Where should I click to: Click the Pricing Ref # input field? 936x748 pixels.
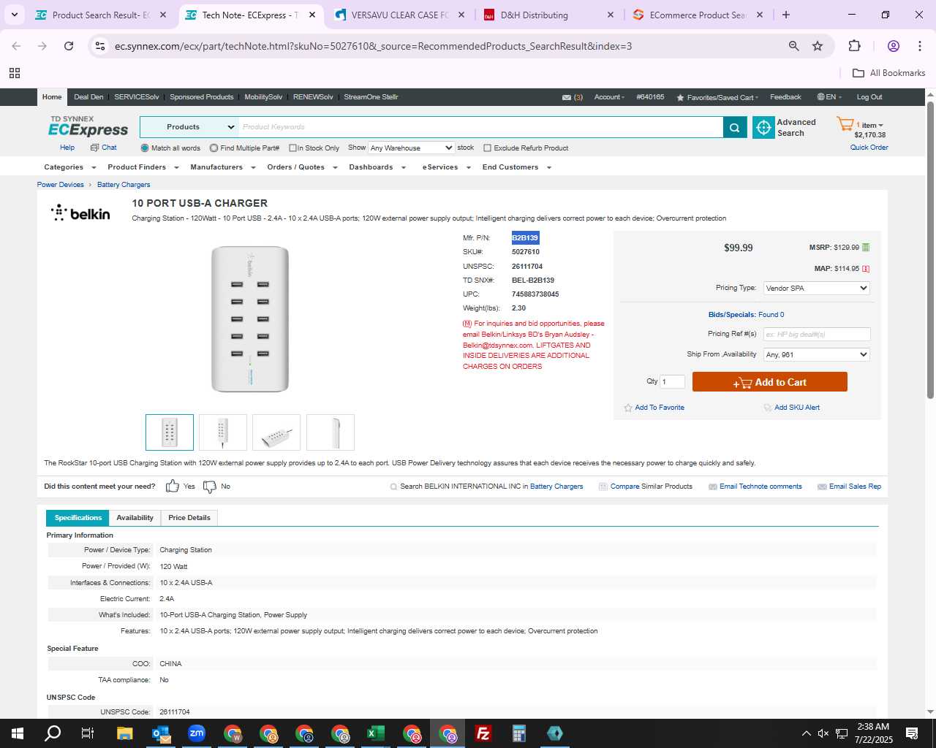point(817,335)
